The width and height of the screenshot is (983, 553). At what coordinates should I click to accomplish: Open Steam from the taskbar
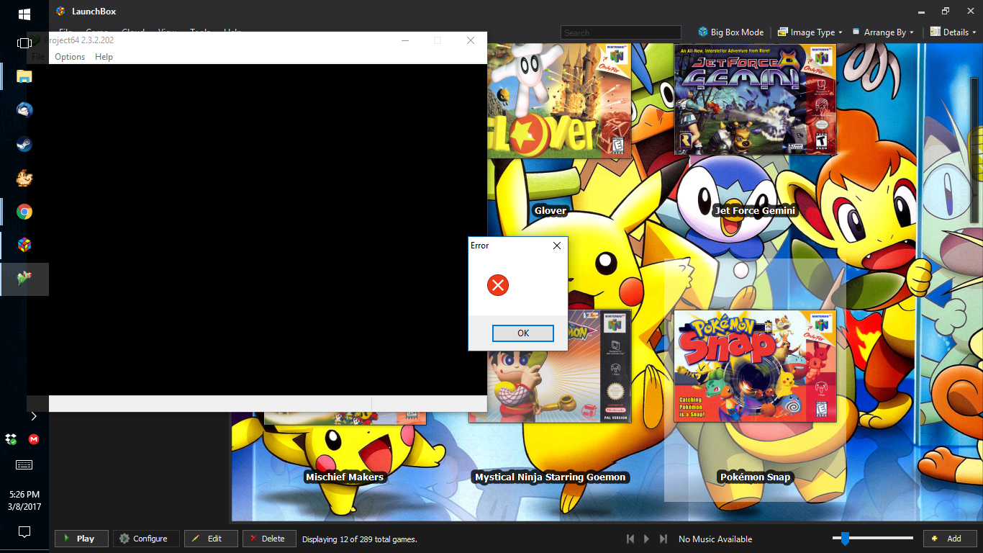(x=24, y=144)
